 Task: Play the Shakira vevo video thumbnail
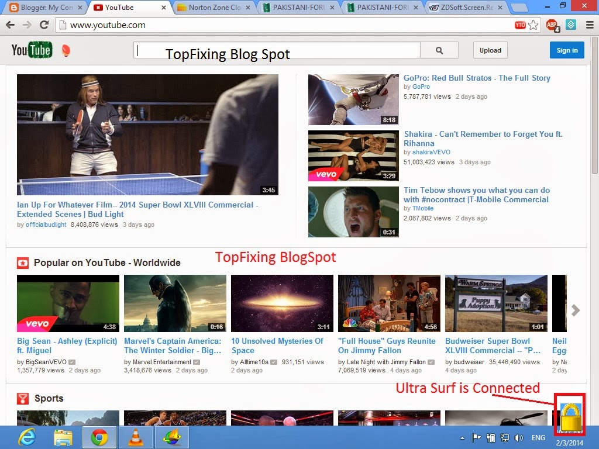tap(353, 156)
